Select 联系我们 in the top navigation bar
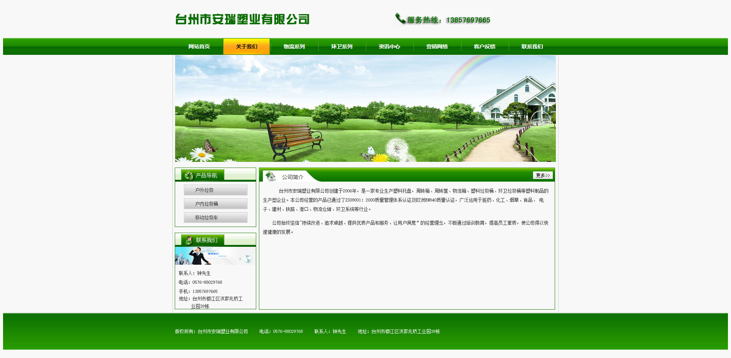 point(532,46)
